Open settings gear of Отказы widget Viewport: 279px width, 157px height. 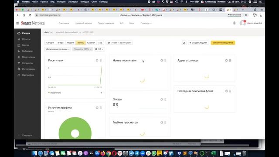click(x=162, y=99)
